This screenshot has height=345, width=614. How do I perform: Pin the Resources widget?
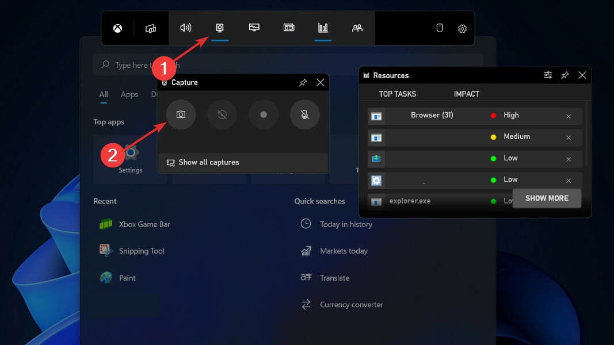tap(565, 75)
